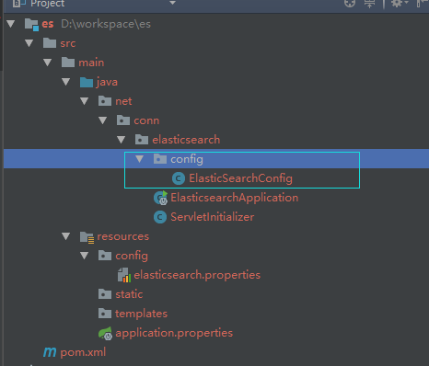Image resolution: width=429 pixels, height=366 pixels.
Task: Select the templates folder label
Action: [x=142, y=314]
